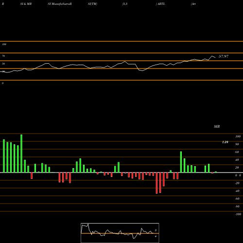Click the 'SI(TM)' header text
The width and height of the screenshot is (243, 243).
(92, 4)
